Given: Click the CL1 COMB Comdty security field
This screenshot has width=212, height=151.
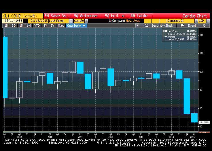Looking at the screenshot, I should (22, 16).
